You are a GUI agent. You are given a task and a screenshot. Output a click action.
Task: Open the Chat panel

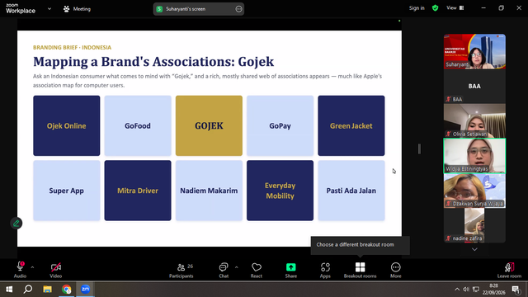click(224, 270)
